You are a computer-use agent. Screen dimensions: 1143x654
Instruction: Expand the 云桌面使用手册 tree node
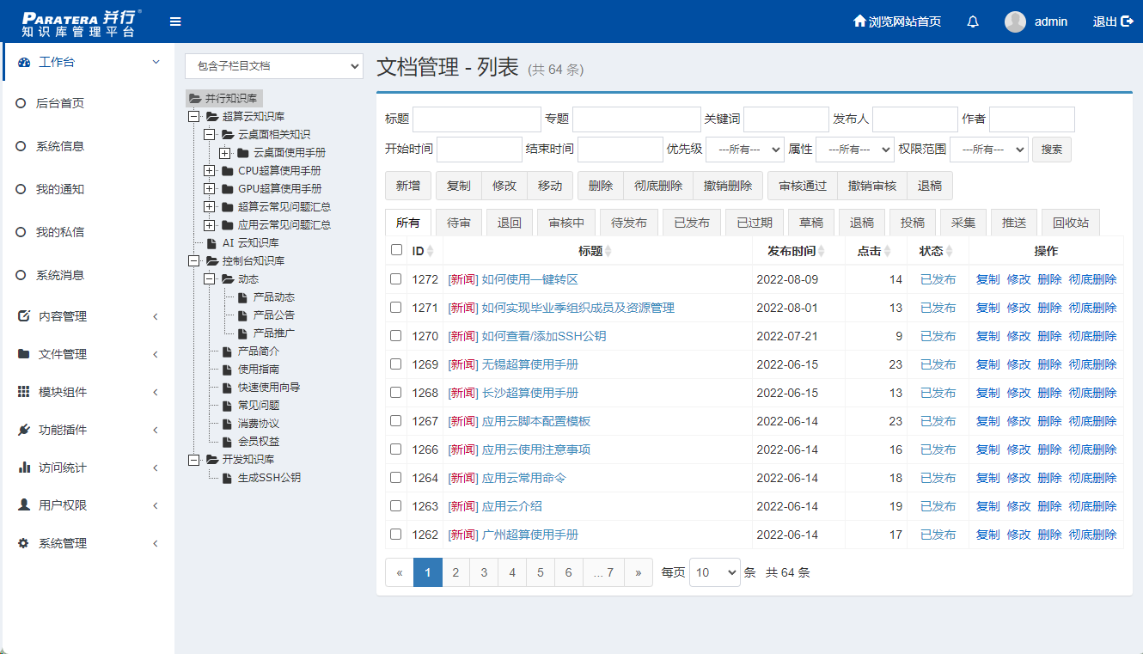click(x=225, y=153)
